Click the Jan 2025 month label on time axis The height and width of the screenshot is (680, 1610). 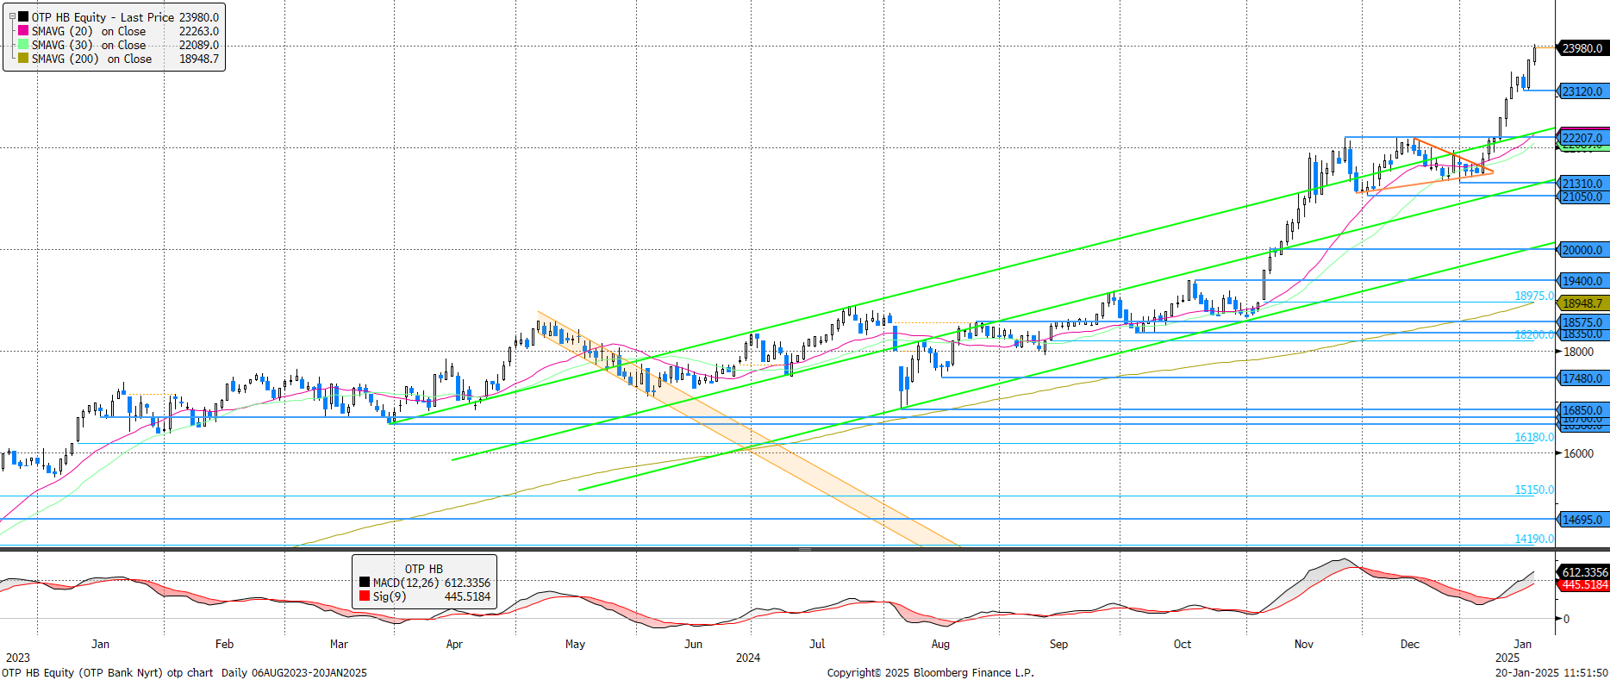click(x=1522, y=644)
